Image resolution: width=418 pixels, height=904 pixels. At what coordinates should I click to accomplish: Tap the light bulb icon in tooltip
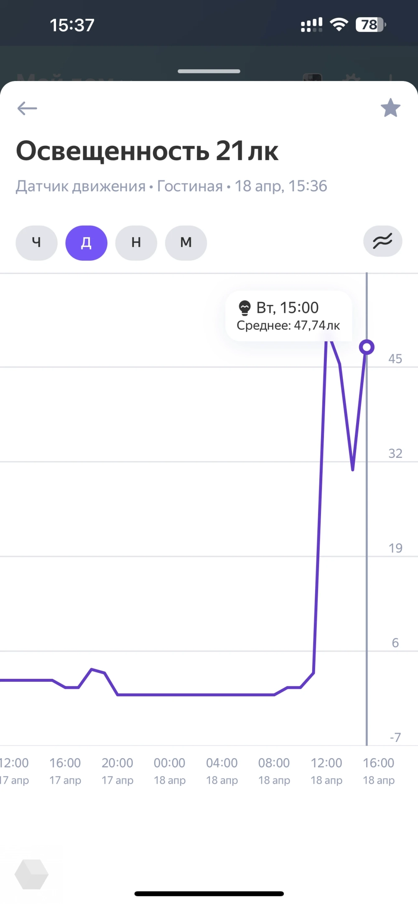point(244,308)
